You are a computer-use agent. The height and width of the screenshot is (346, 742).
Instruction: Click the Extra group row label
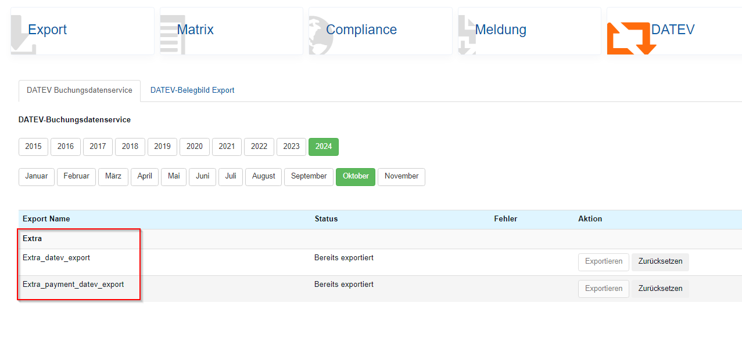(x=32, y=239)
